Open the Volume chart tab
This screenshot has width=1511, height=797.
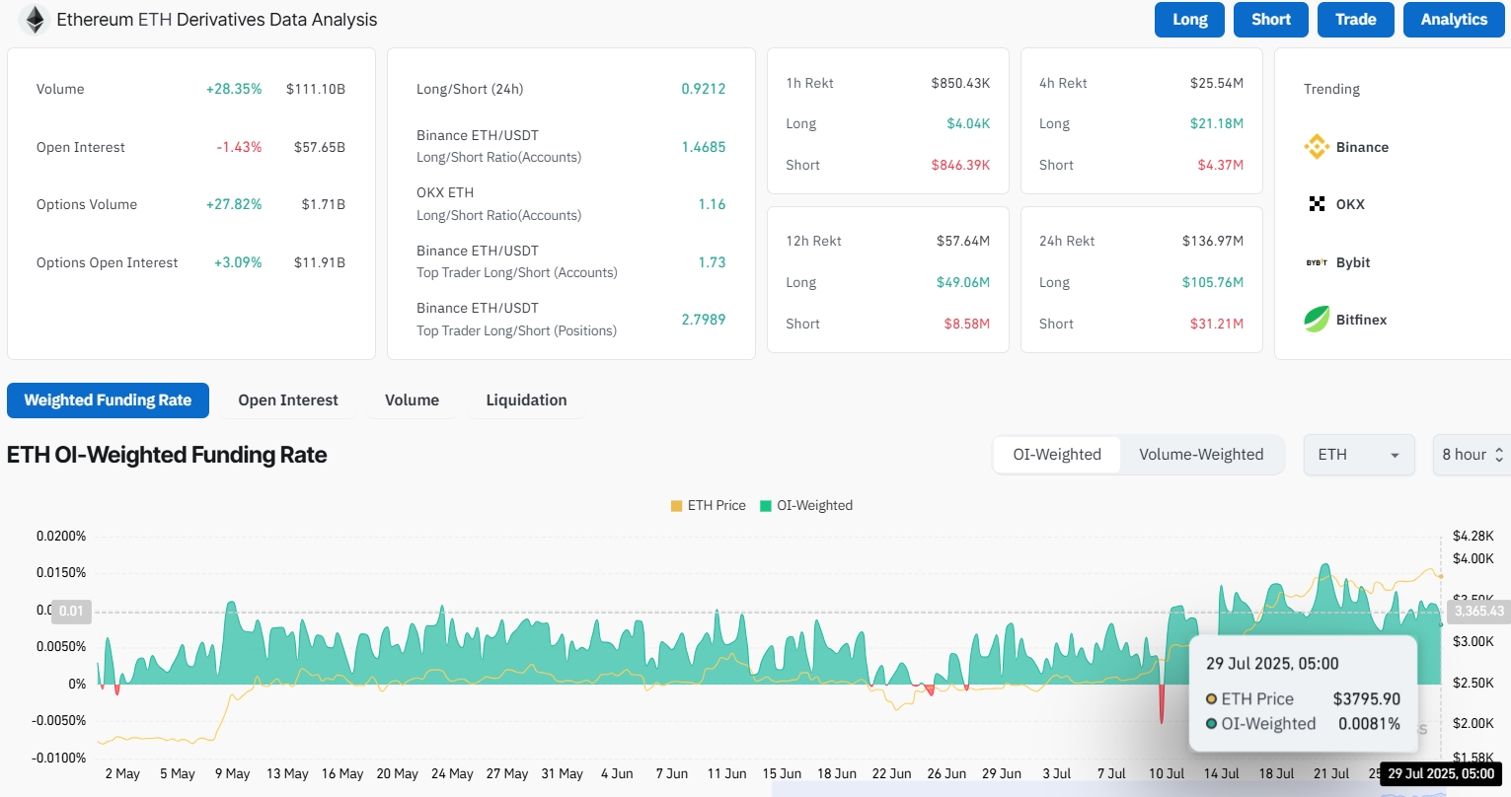pyautogui.click(x=412, y=400)
